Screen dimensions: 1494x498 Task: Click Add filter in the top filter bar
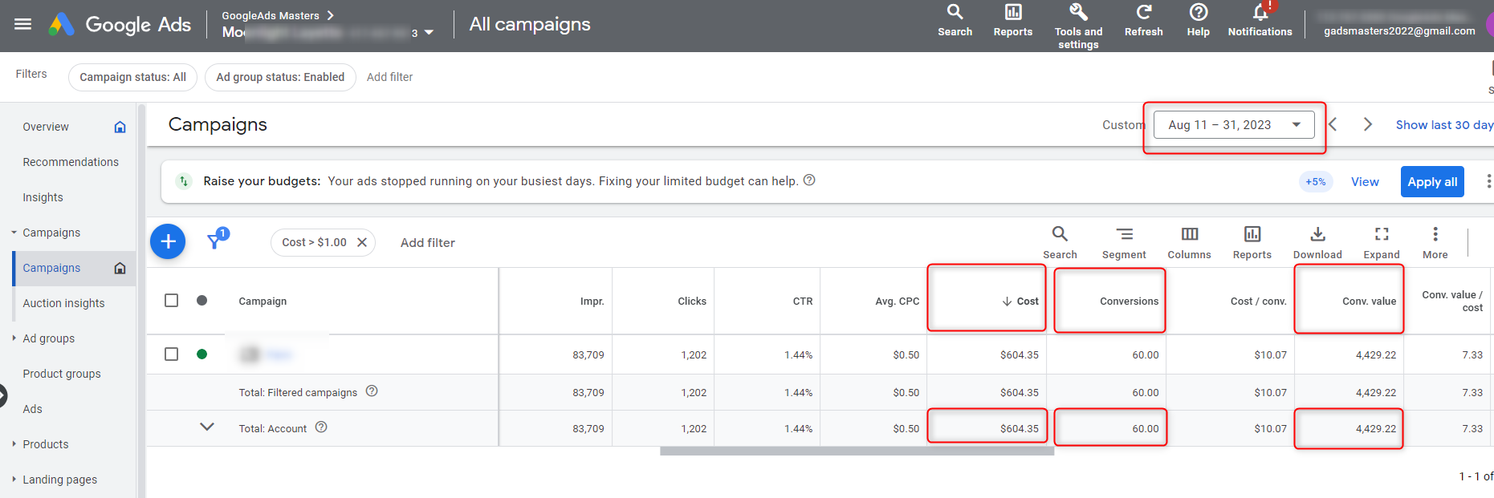coord(389,77)
